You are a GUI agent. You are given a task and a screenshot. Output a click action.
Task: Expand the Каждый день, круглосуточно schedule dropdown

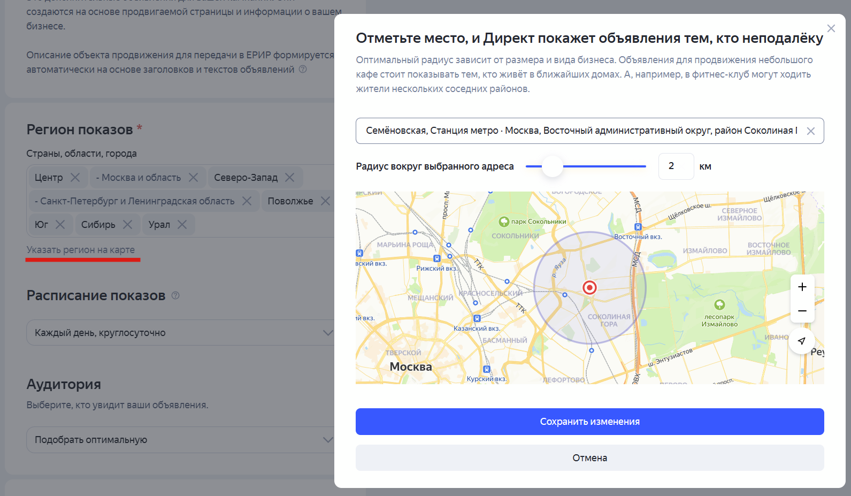tap(180, 333)
